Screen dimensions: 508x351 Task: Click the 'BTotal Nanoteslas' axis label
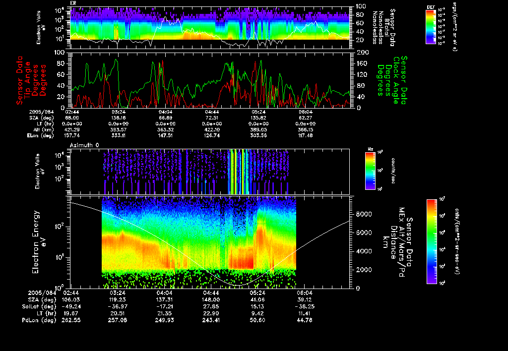pyautogui.click(x=383, y=27)
